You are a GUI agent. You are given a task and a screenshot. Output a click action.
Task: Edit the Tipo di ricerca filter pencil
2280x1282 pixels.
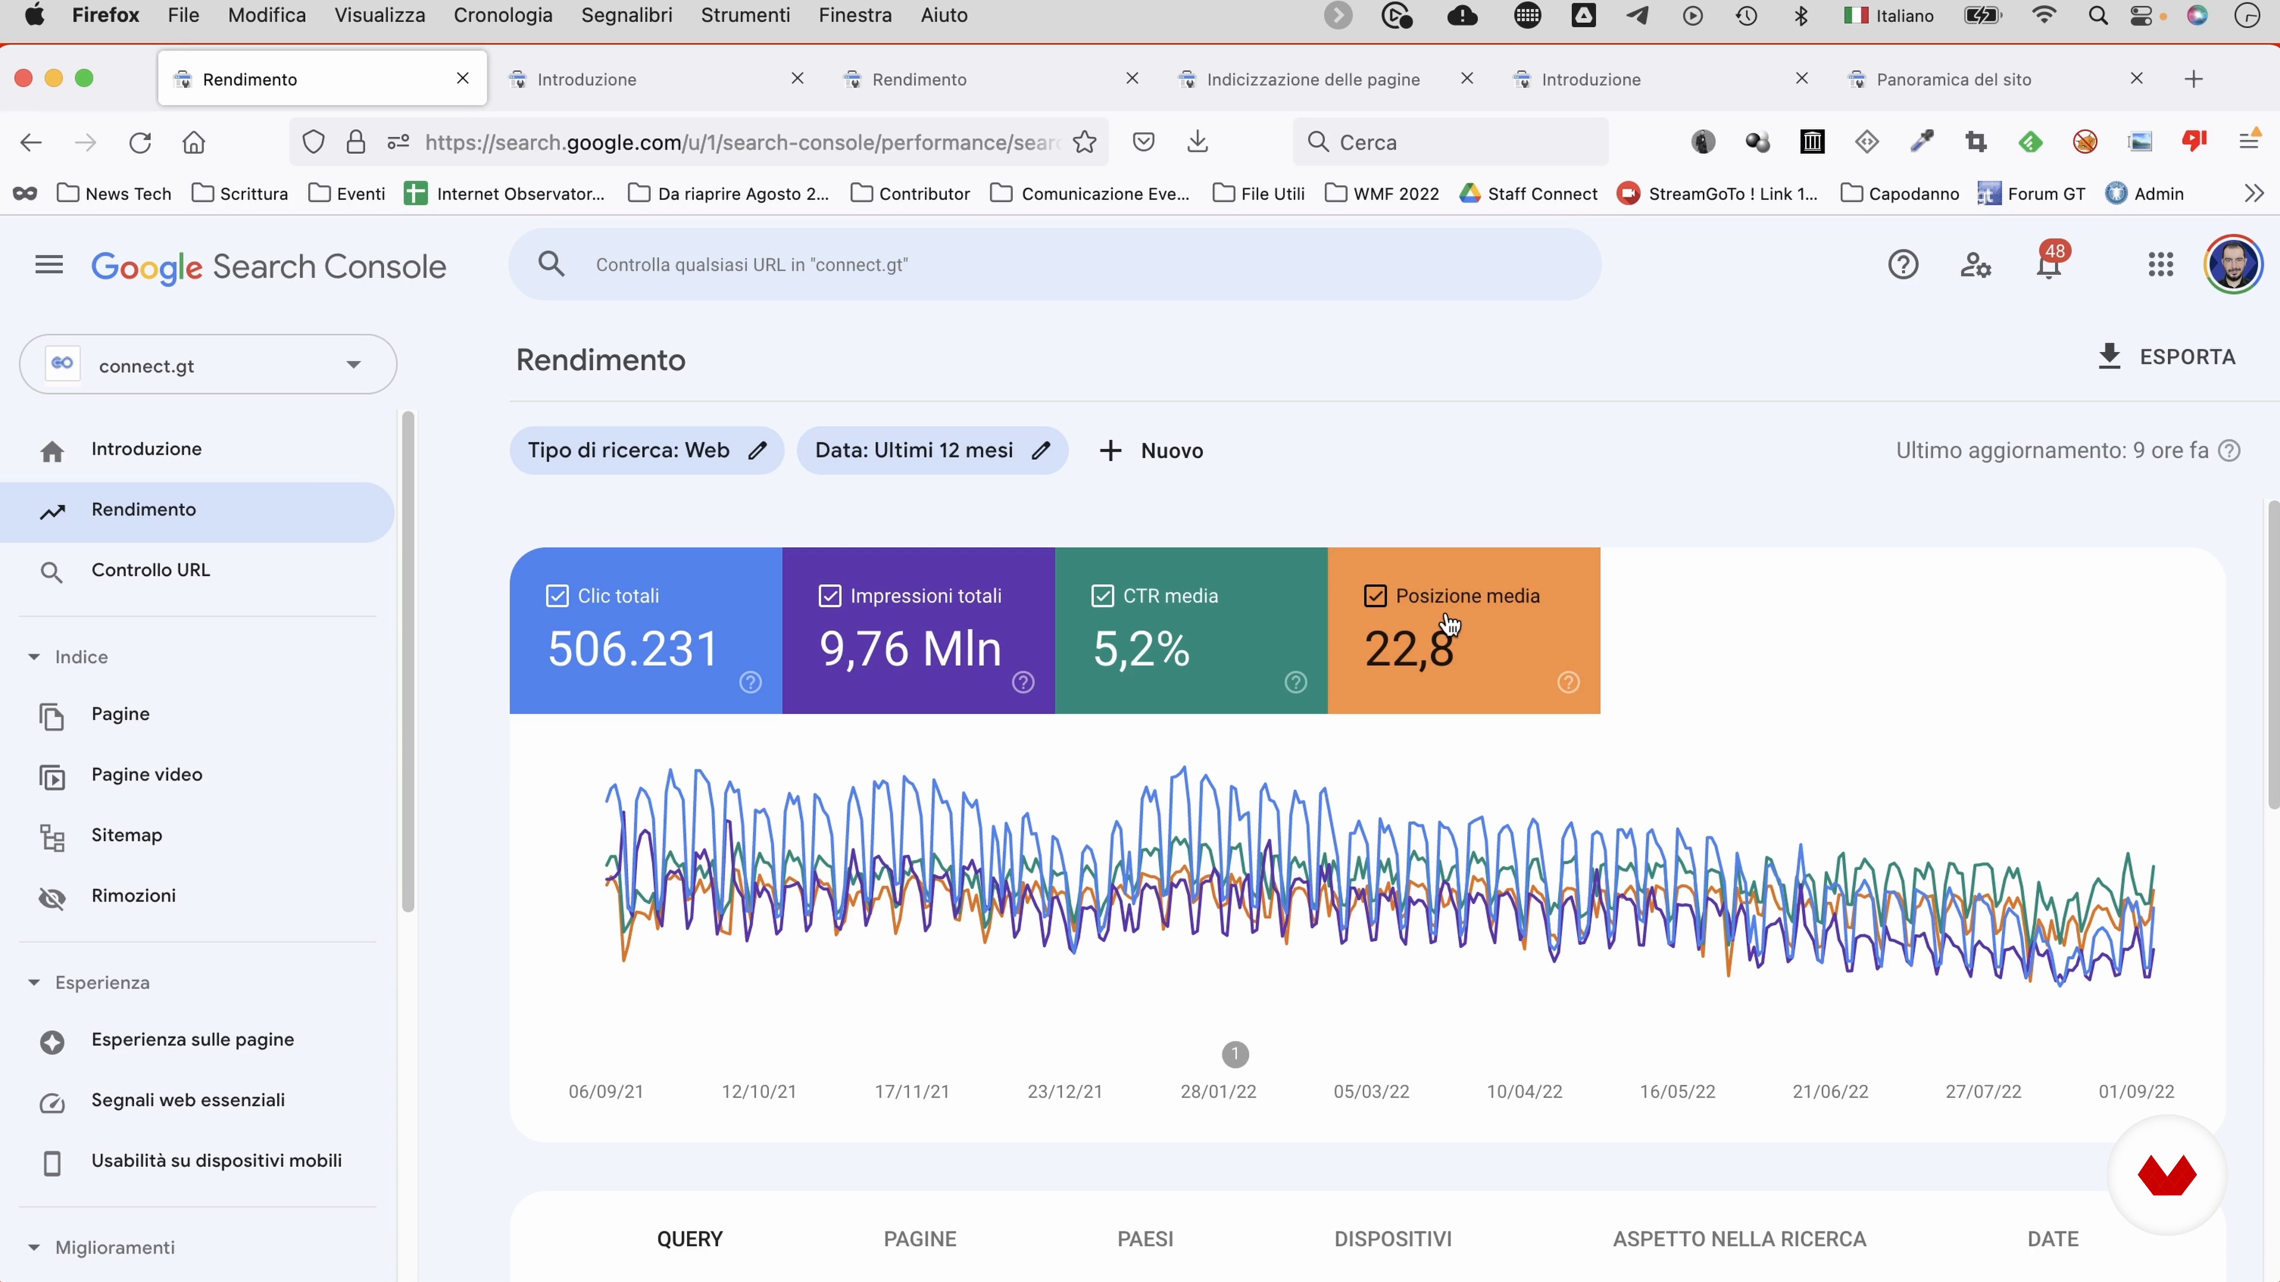click(x=758, y=450)
